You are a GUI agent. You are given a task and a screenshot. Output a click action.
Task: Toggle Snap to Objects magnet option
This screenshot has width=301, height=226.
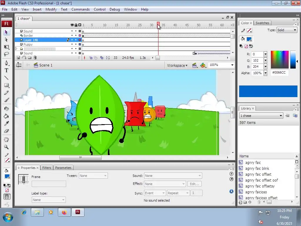point(7,197)
